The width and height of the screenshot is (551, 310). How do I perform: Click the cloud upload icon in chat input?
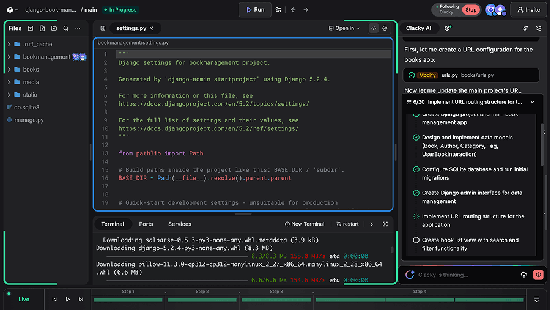coord(524,275)
